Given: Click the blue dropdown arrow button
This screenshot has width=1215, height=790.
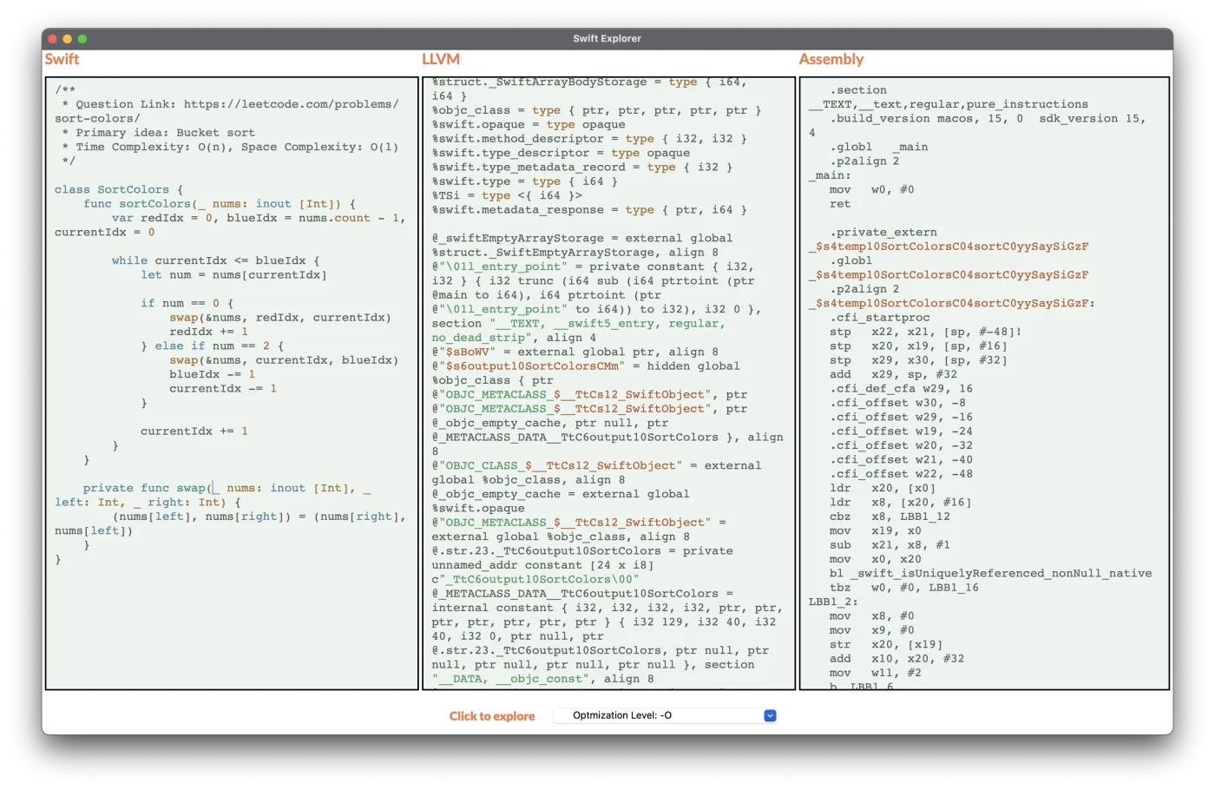Looking at the screenshot, I should (770, 715).
